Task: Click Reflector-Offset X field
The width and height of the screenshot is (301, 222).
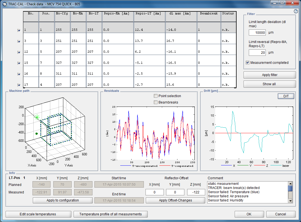Action: click(155, 192)
